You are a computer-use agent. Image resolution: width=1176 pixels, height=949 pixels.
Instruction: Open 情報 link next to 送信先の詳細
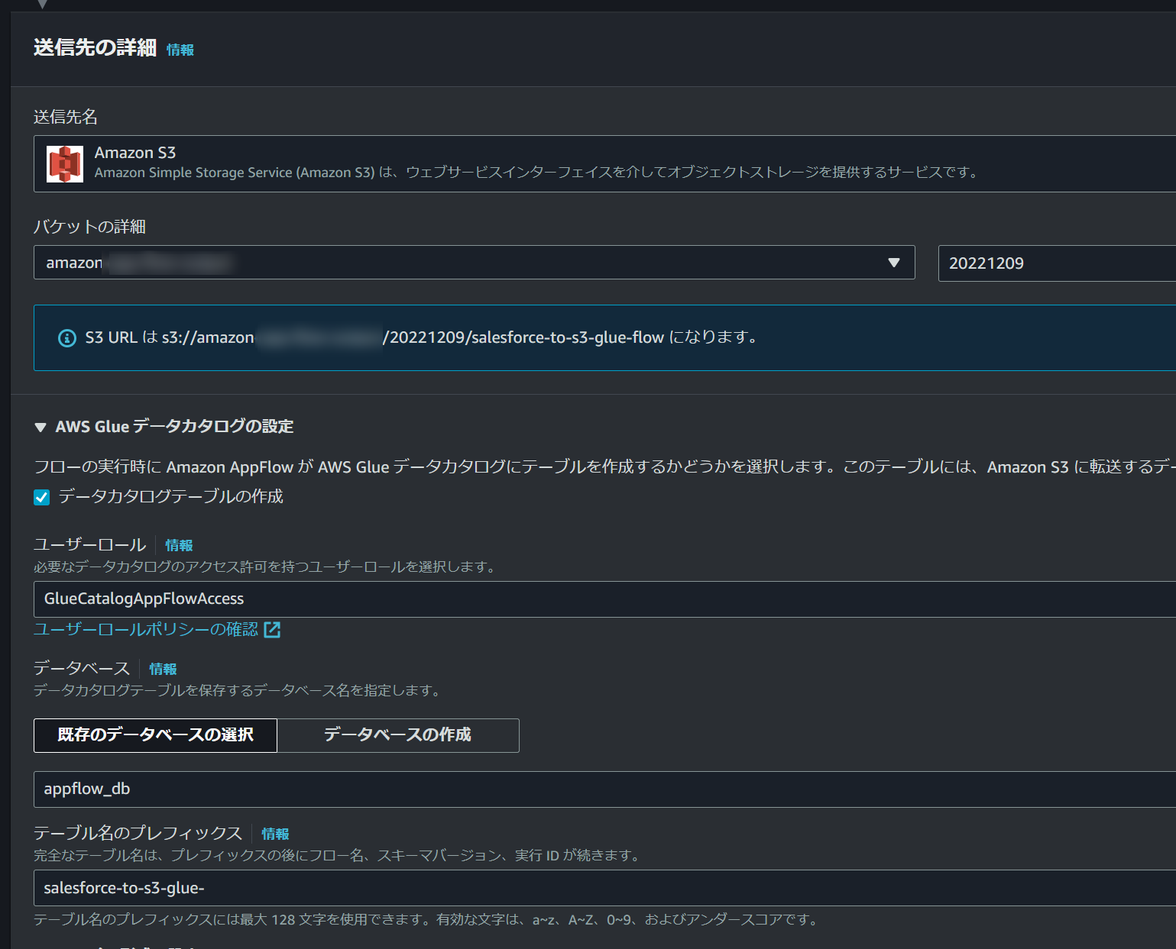point(180,50)
